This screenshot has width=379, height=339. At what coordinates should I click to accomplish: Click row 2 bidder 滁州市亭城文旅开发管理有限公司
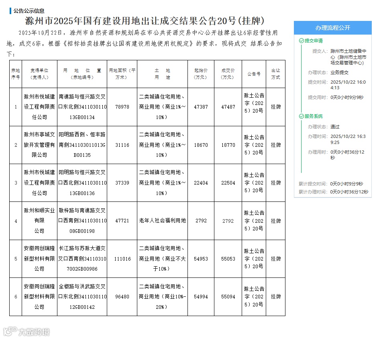pyautogui.click(x=39, y=145)
